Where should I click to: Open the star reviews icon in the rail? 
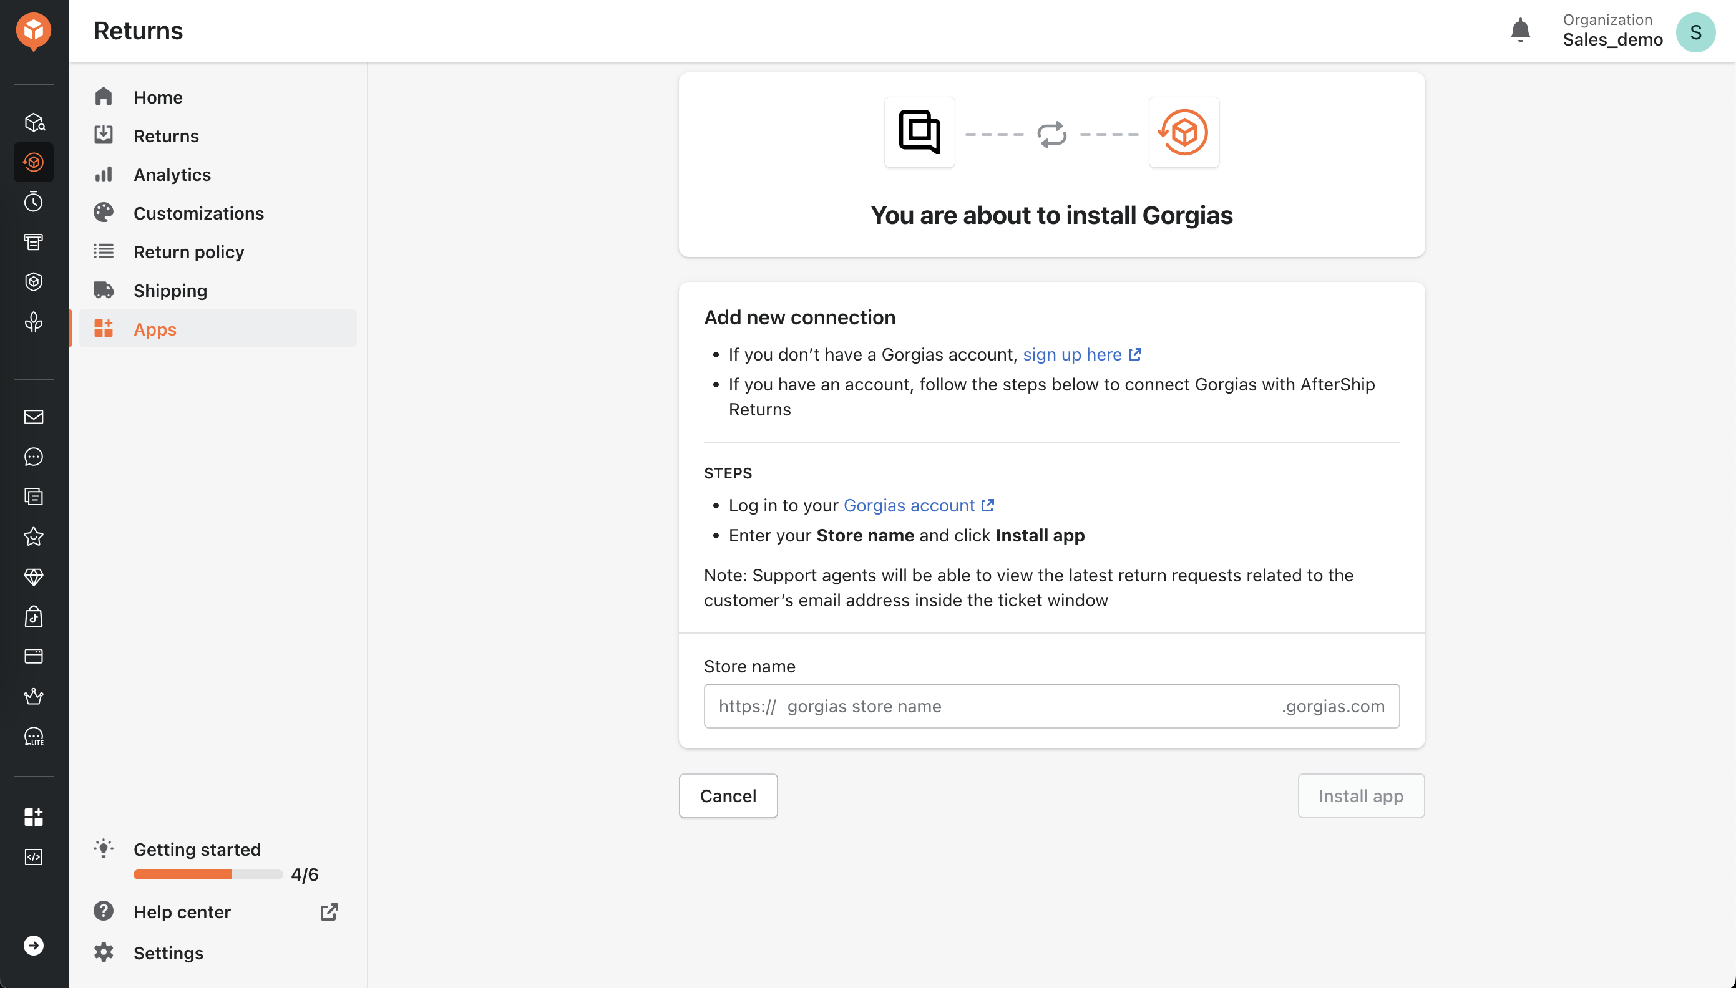click(33, 537)
